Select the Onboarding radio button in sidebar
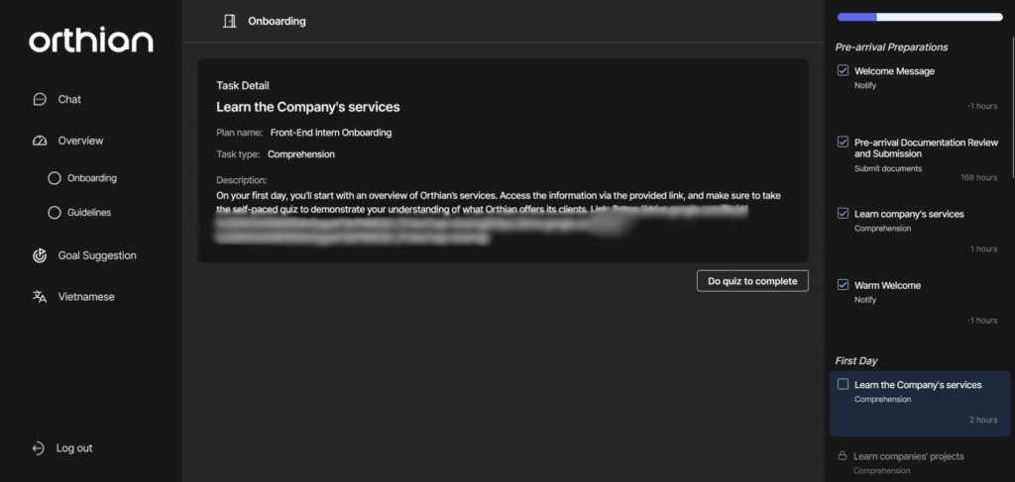The image size is (1015, 482). pos(55,178)
